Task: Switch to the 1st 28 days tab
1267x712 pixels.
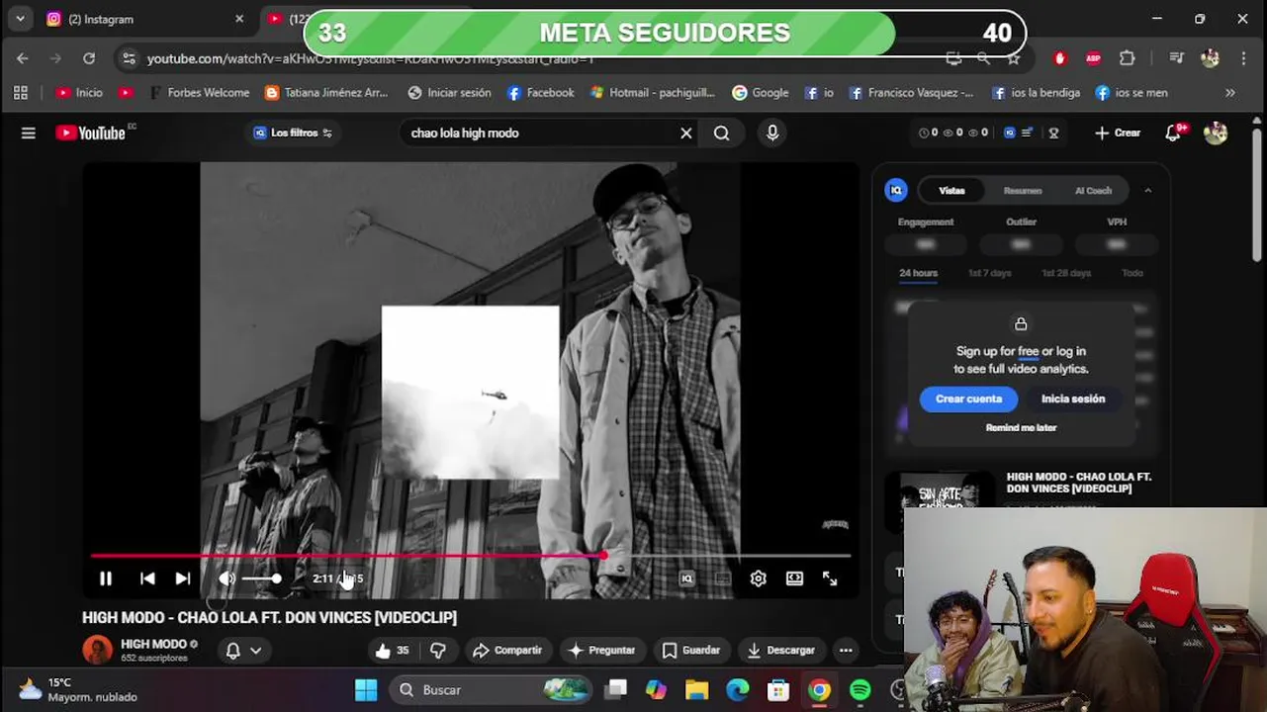Action: click(x=1066, y=273)
